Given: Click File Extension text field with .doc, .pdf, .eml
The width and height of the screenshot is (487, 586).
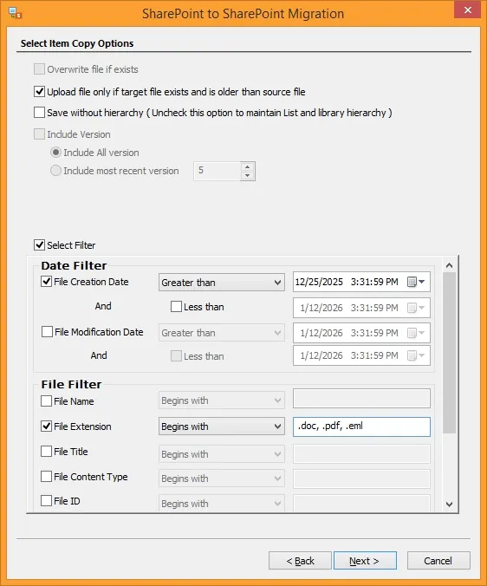Looking at the screenshot, I should coord(361,426).
